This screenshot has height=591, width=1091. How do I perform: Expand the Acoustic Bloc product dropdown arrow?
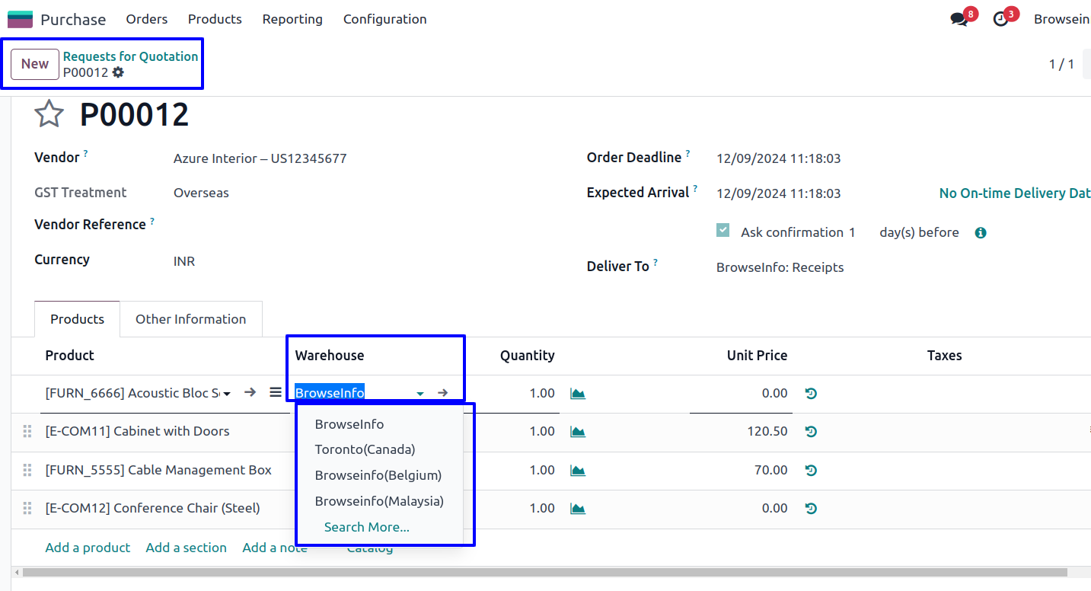click(227, 394)
